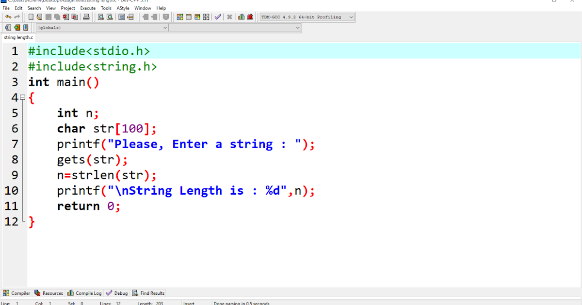Screen dimensions: 582x305
Task: Open the Tools menu
Action: pos(106,8)
